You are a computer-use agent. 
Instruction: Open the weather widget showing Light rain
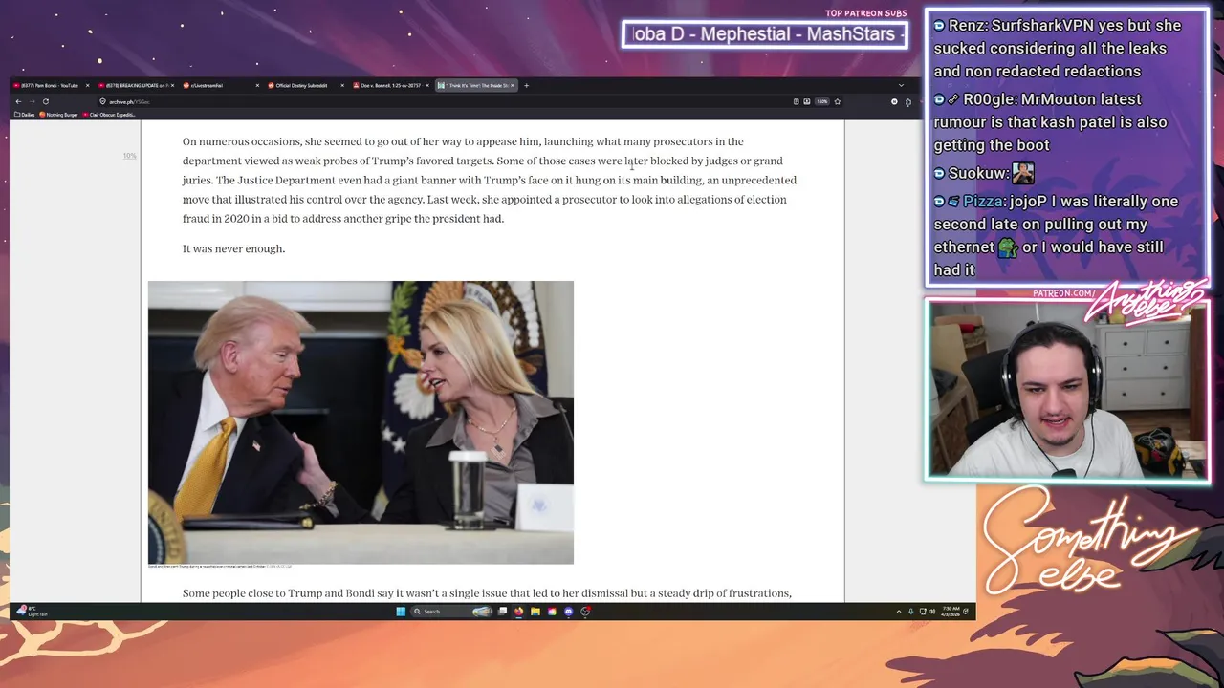tap(33, 611)
